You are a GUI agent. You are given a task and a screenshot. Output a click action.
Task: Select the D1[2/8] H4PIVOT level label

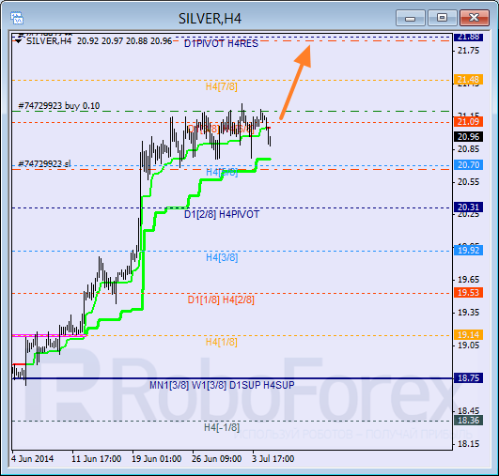click(222, 214)
